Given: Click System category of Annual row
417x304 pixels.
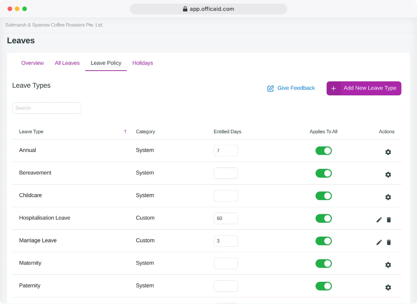Looking at the screenshot, I should (145, 150).
